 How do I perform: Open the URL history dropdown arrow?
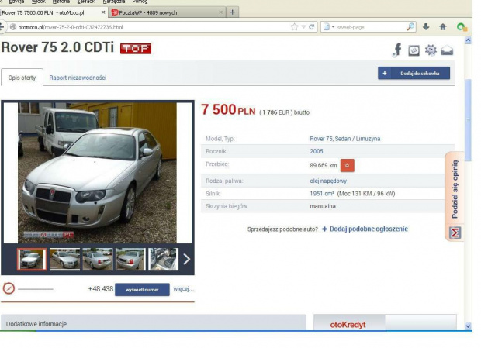pos(303,27)
